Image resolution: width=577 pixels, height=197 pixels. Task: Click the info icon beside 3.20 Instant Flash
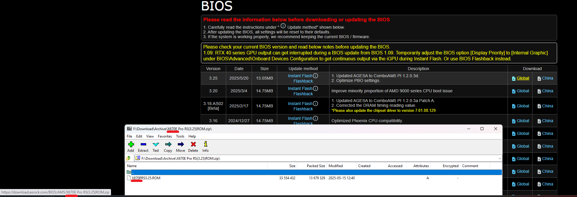[x=316, y=88]
